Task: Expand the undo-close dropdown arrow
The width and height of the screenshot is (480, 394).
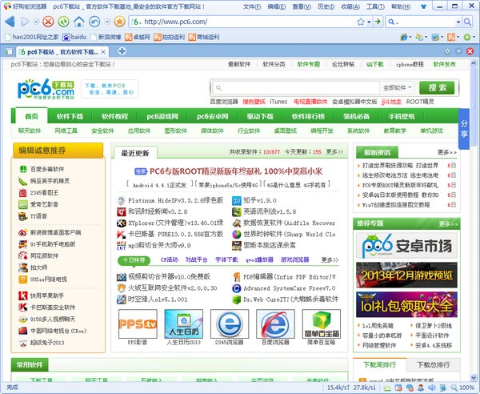Action: click(107, 22)
